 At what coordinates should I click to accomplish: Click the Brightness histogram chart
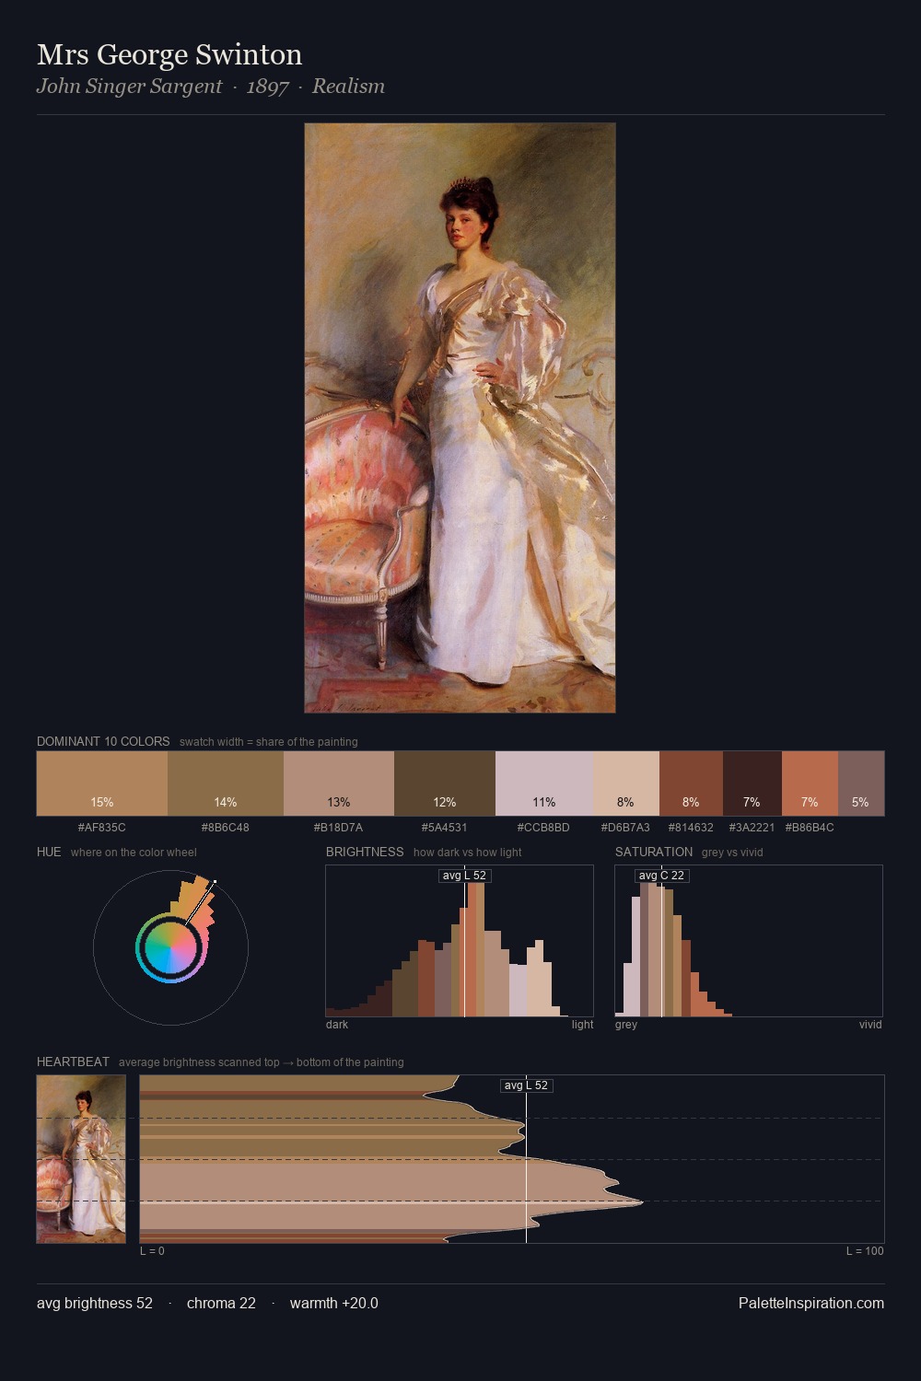pos(460,941)
